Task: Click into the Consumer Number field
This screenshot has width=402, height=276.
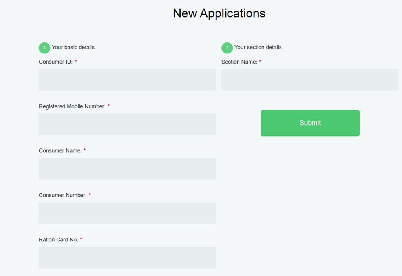Action: (128, 213)
